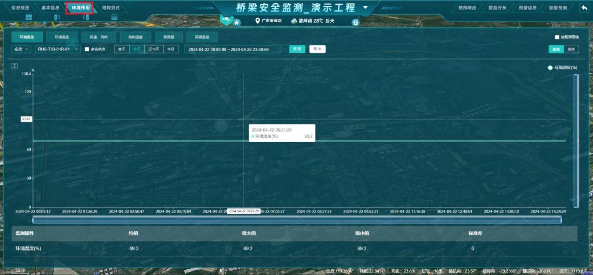Click the round map marker icon right of weather

356,22
